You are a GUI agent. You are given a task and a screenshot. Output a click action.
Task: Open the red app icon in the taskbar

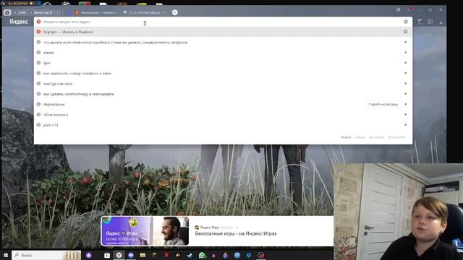tap(166, 255)
